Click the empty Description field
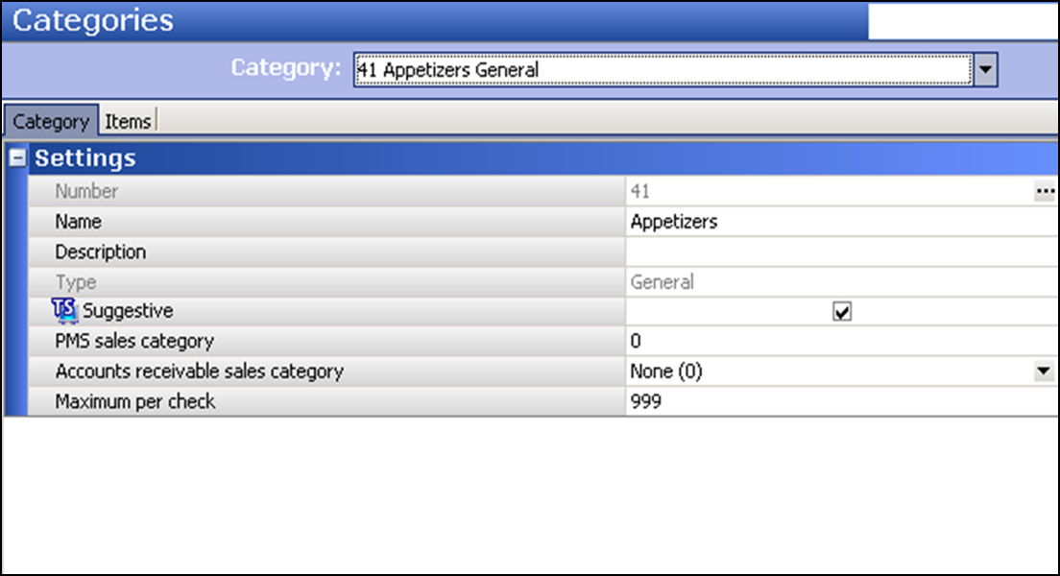The width and height of the screenshot is (1060, 576). click(x=842, y=252)
